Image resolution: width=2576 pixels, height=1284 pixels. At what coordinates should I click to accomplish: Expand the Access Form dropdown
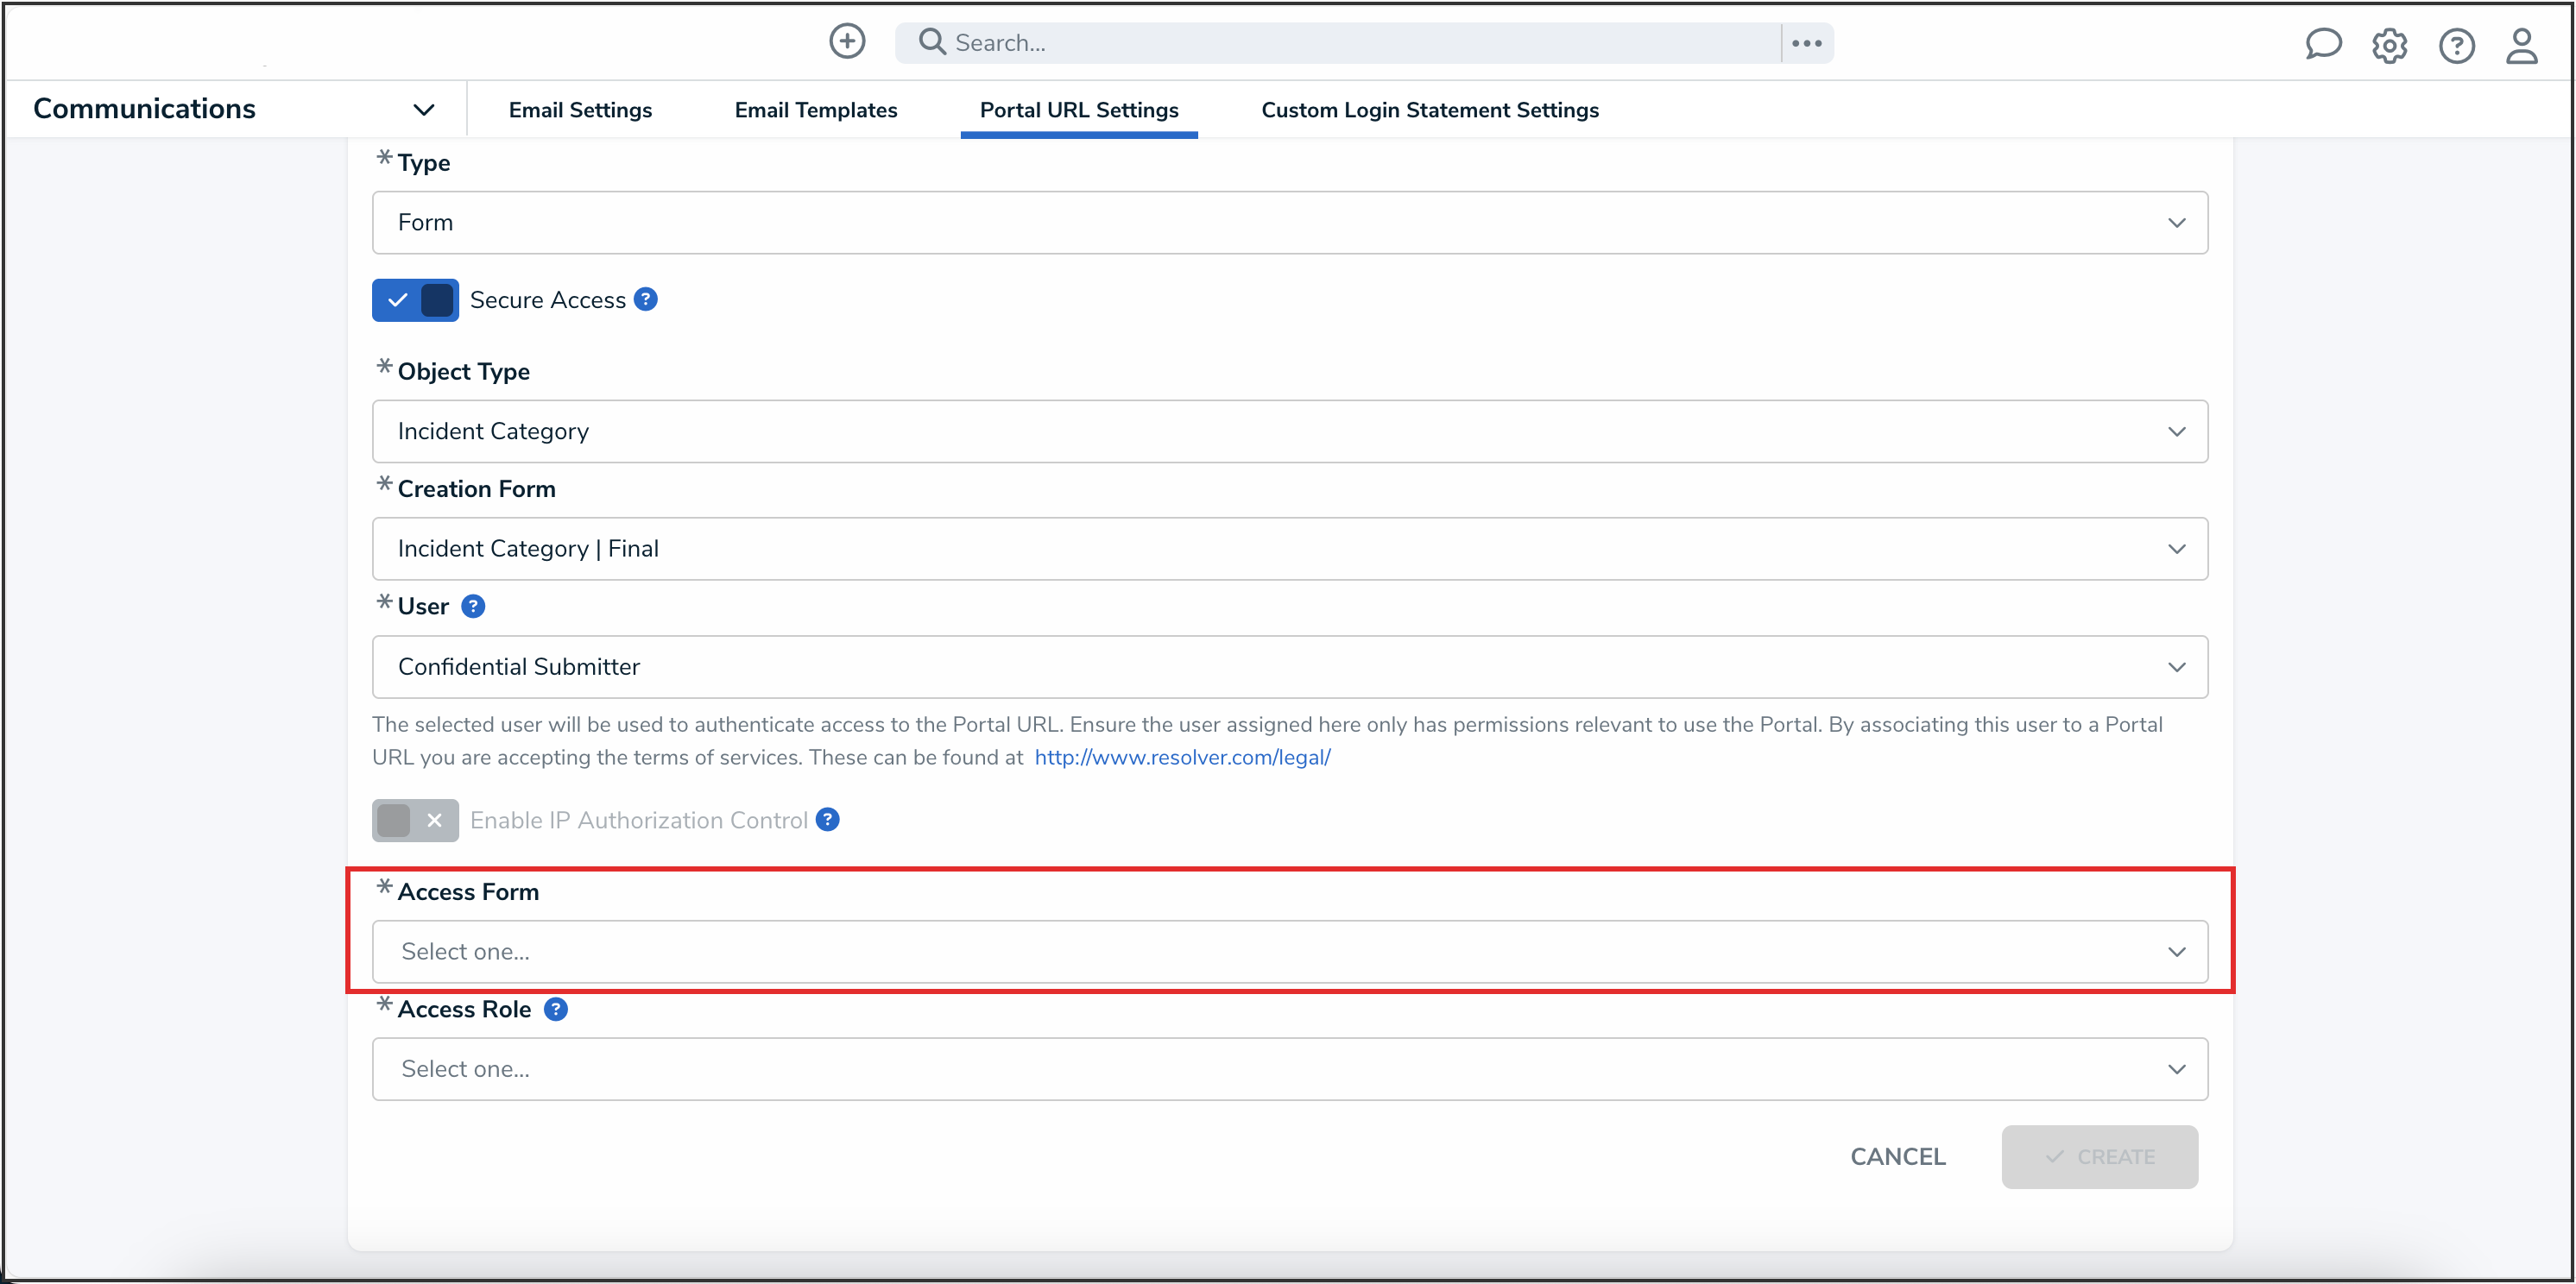pos(1289,951)
